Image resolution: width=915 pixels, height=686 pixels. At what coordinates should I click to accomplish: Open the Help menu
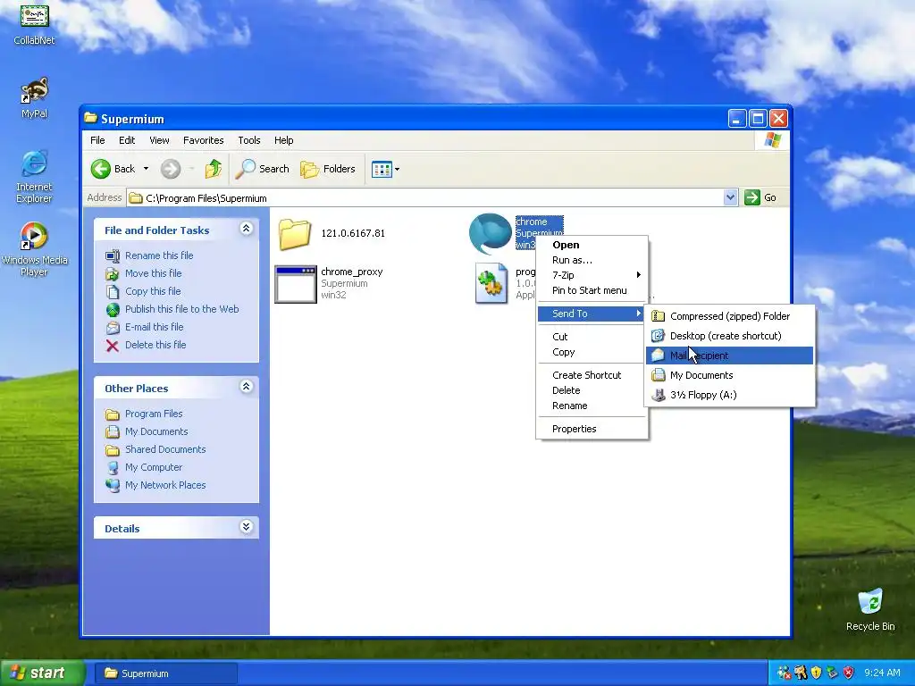(283, 140)
